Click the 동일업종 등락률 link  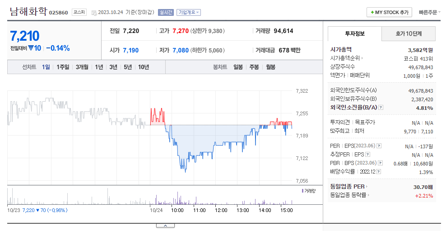point(348,195)
